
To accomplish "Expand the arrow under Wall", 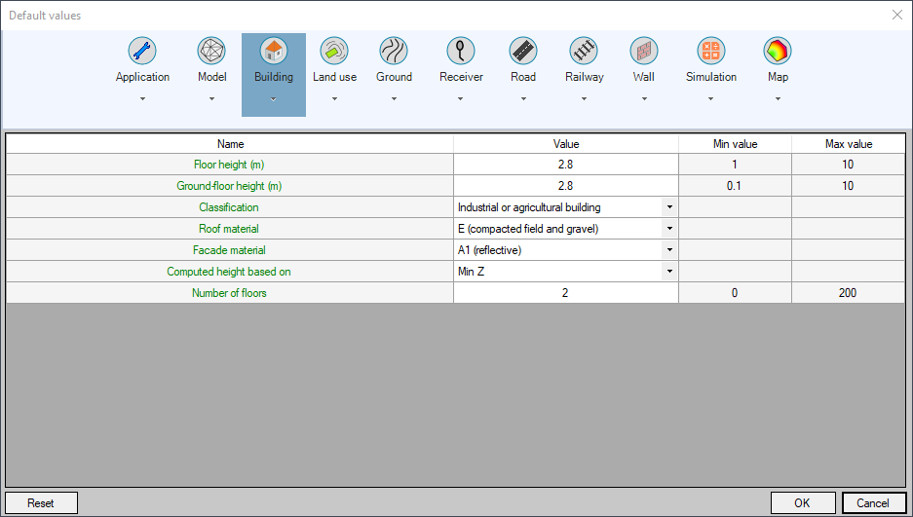I will point(644,99).
